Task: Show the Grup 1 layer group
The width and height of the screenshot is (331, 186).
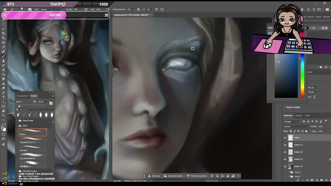Action: (x=285, y=176)
